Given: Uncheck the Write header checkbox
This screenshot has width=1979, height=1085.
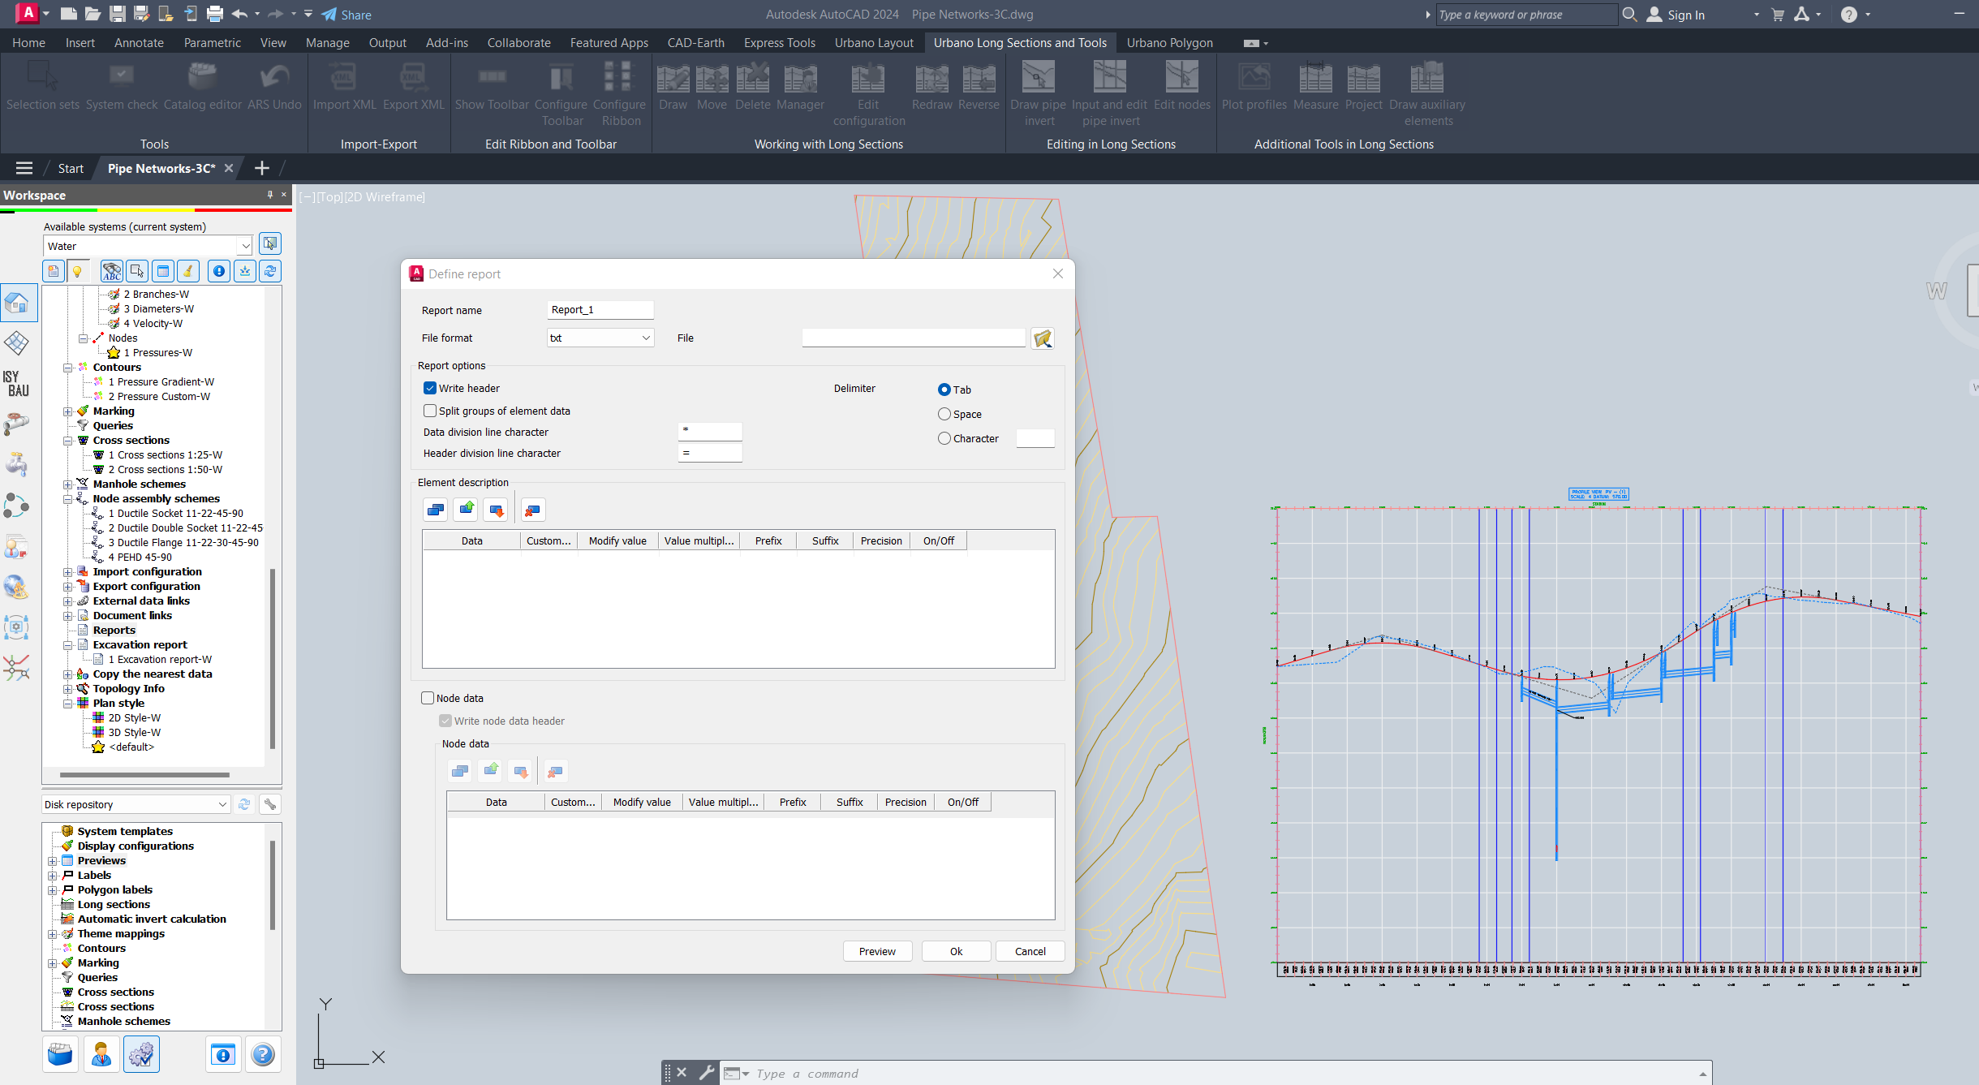Looking at the screenshot, I should 430,388.
